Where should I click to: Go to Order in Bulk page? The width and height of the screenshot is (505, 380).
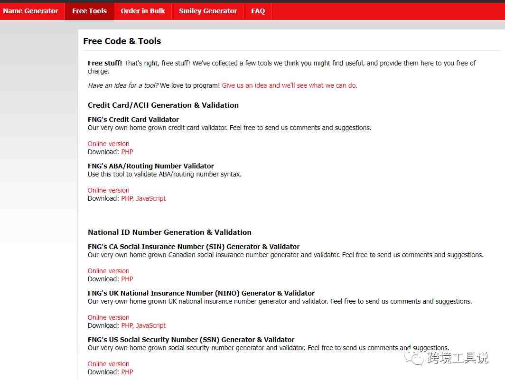(x=143, y=11)
